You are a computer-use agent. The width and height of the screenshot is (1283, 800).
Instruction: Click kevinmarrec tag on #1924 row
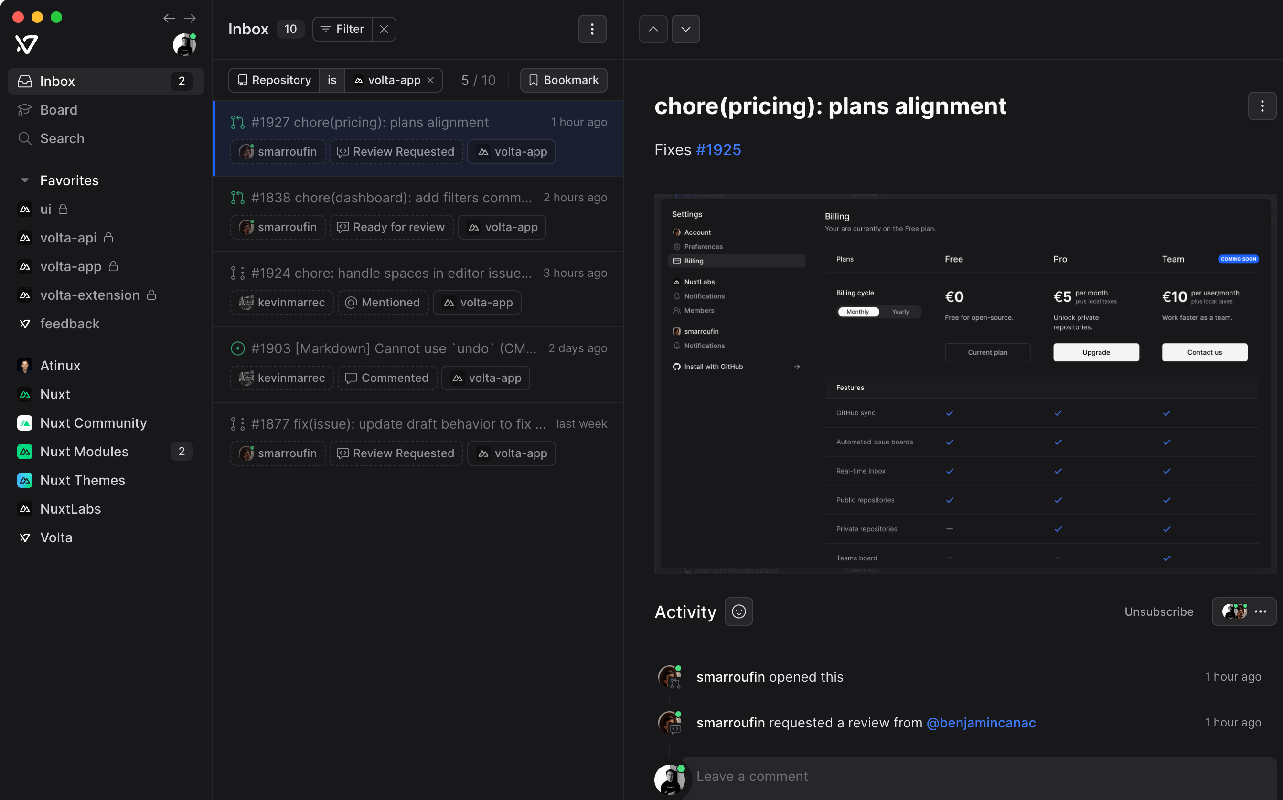coord(282,303)
